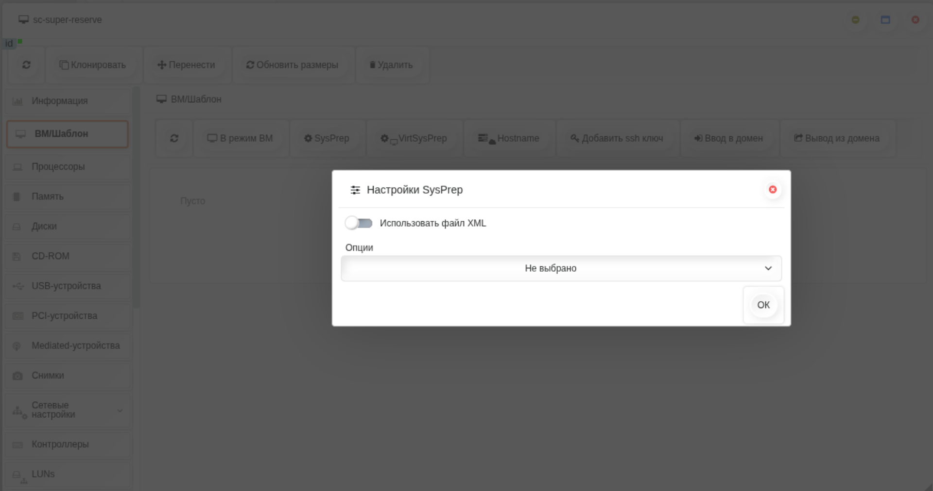The image size is (933, 491).
Task: Open Процессоры section in sidebar
Action: [68, 167]
